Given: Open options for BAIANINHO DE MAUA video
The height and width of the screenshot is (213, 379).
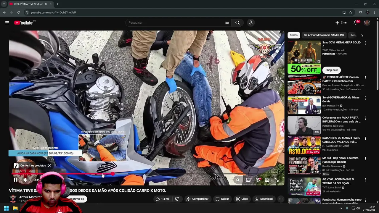Looking at the screenshot, I should click(x=365, y=138).
